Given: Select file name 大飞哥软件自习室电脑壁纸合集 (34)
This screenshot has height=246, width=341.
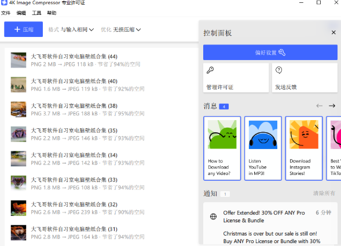Looking at the screenshot, I should point(74,155).
